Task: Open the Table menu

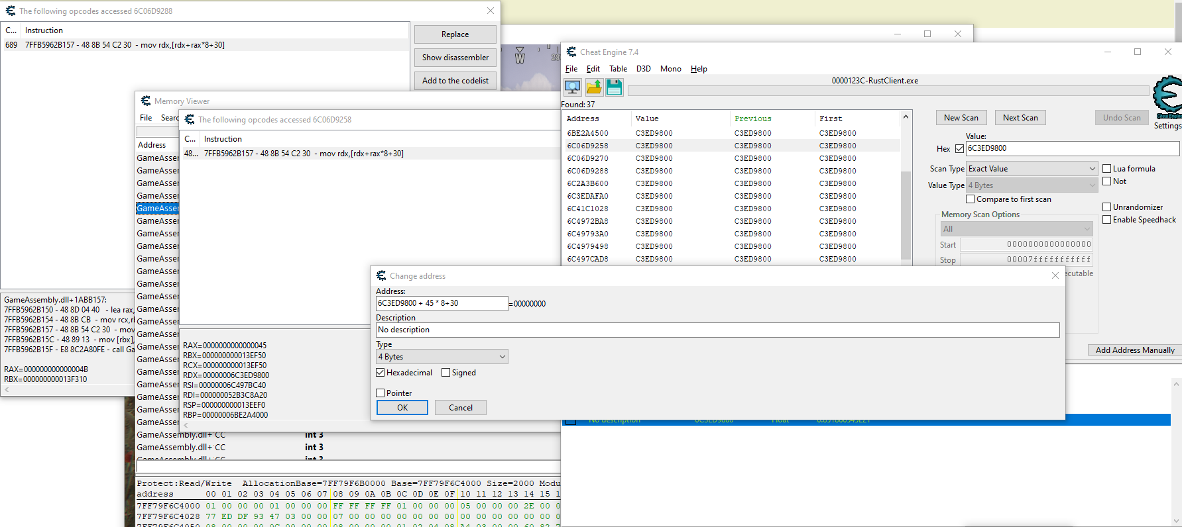Action: click(619, 69)
